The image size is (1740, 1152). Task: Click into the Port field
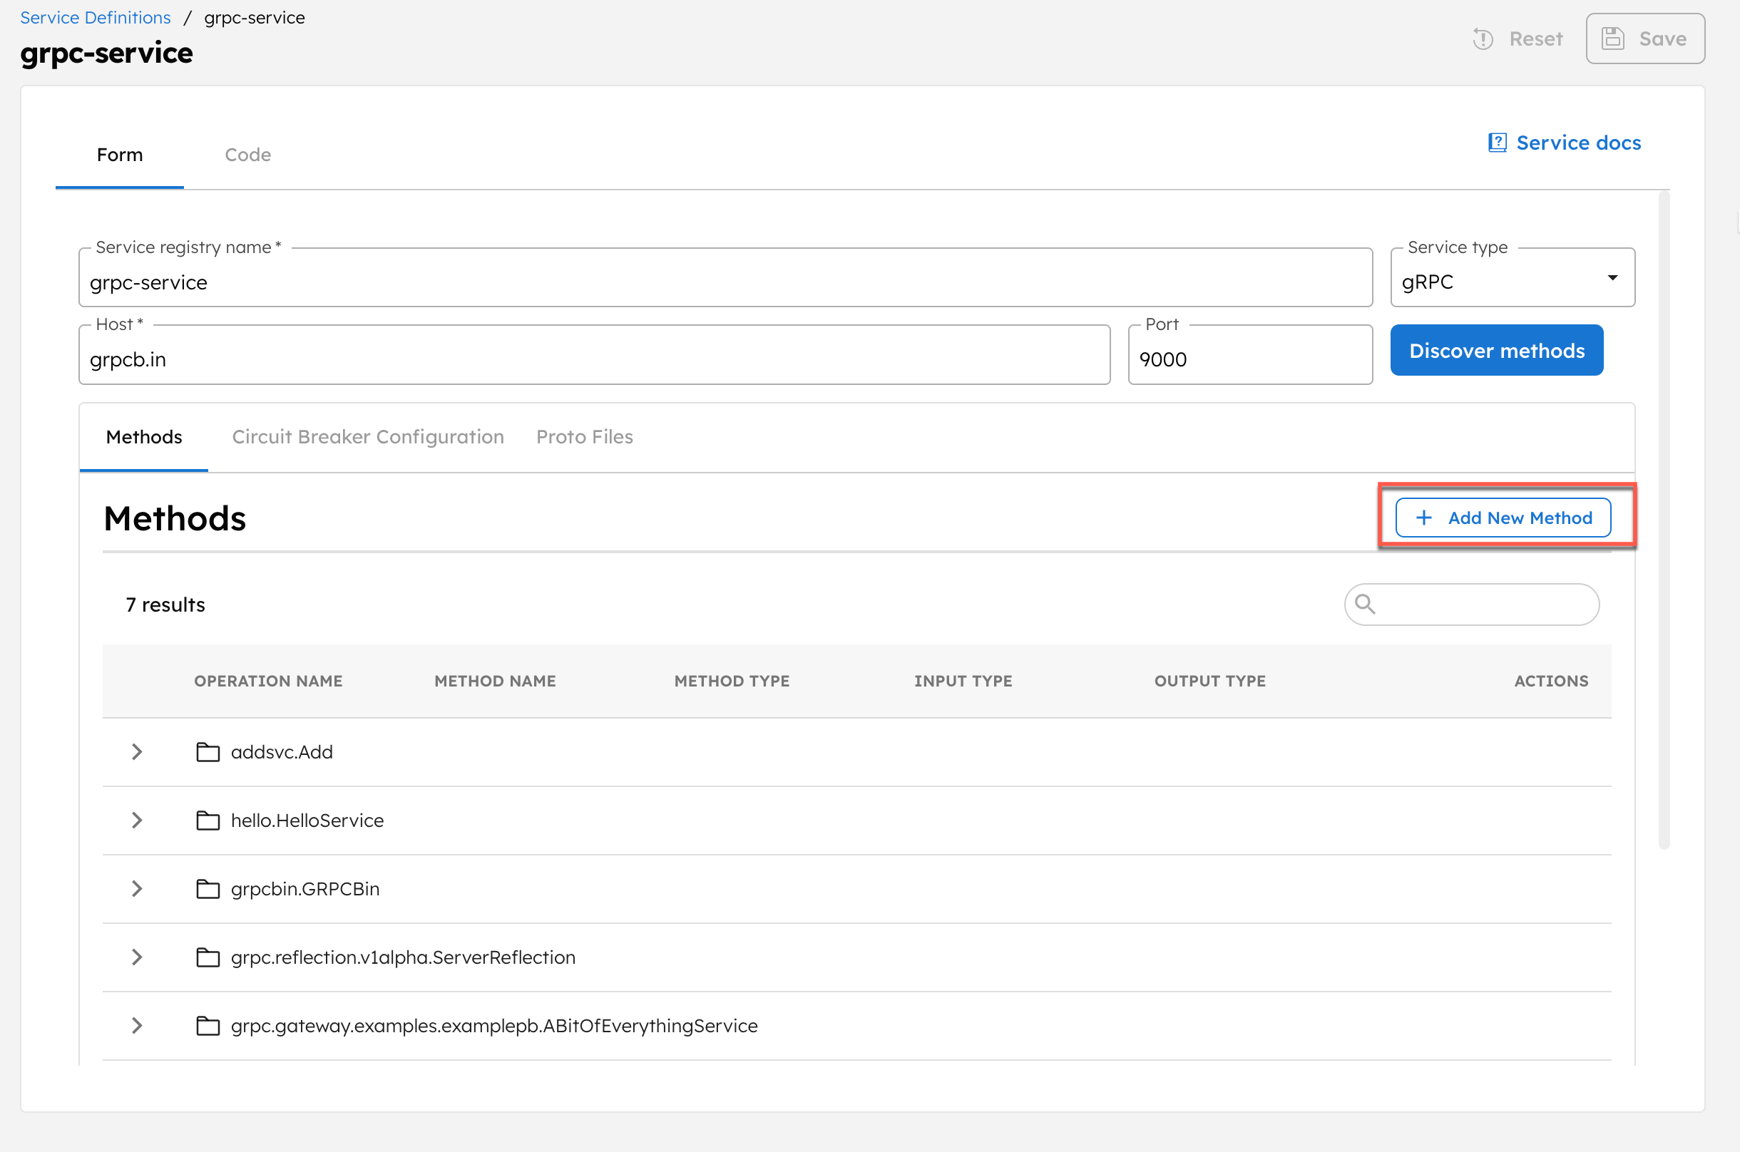[1251, 355]
